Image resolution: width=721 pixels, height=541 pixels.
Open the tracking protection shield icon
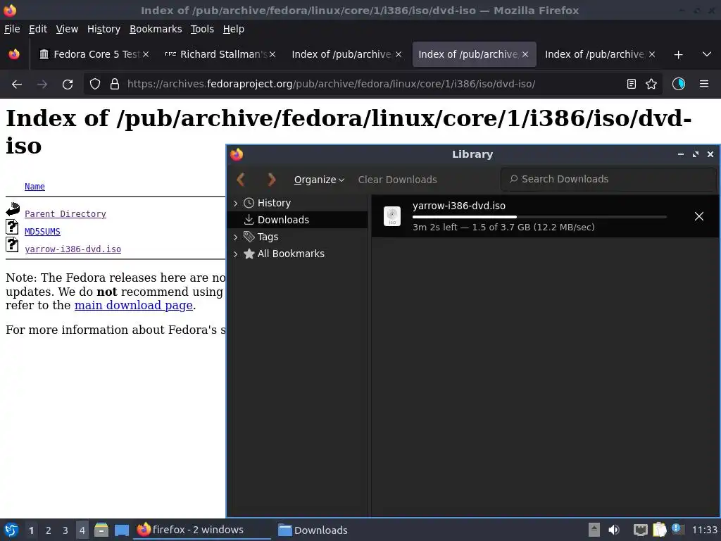click(x=95, y=85)
